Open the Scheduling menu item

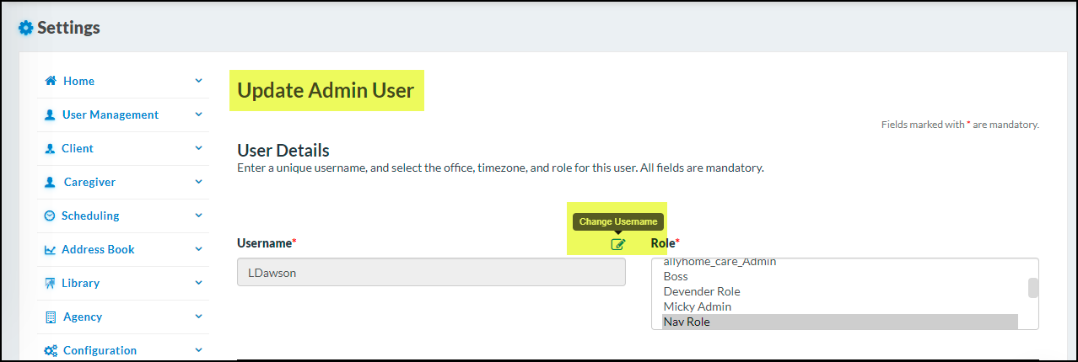tap(90, 216)
